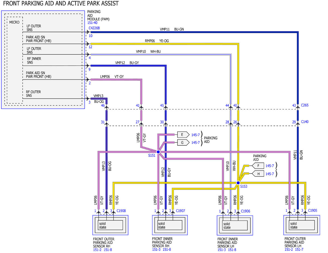
Task: Select pin 9 on the PAM connector
Action: 90,69
